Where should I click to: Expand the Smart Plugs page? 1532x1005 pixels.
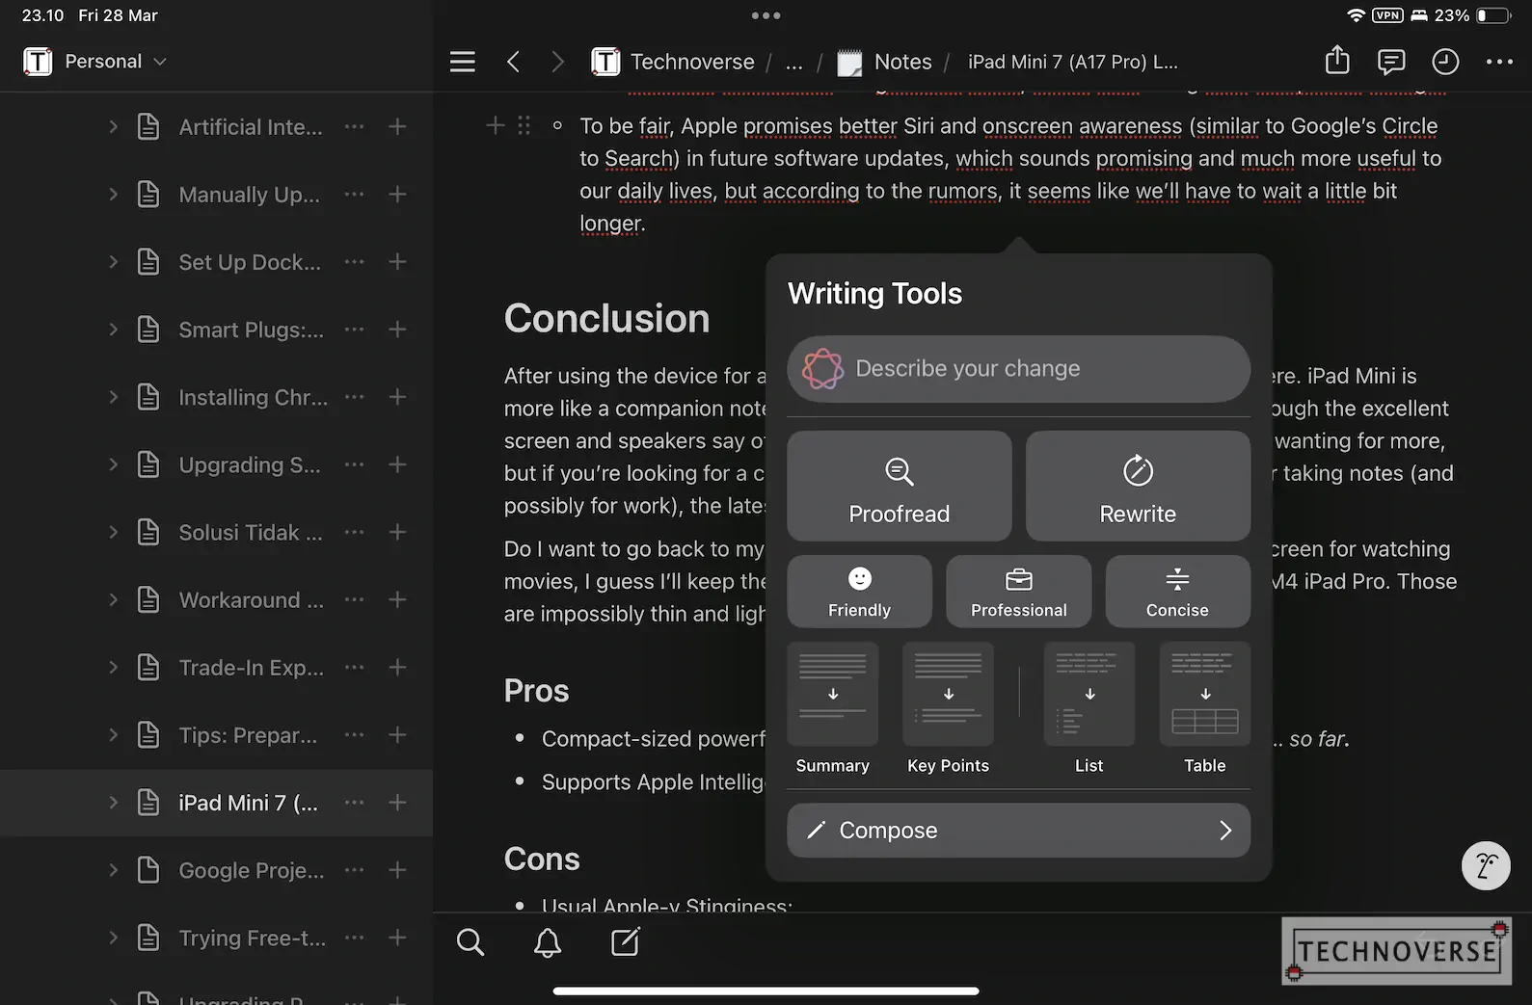113,330
